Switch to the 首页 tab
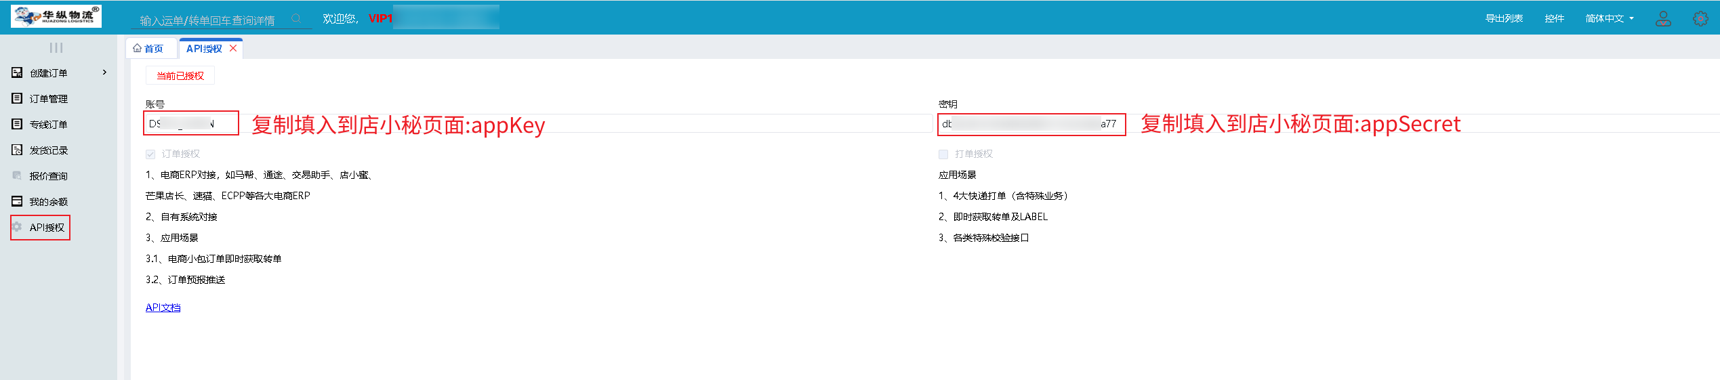The image size is (1720, 380). coord(148,49)
